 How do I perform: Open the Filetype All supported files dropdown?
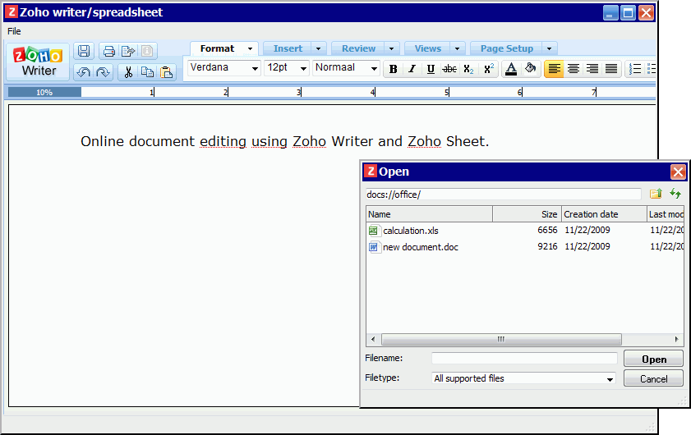point(523,378)
